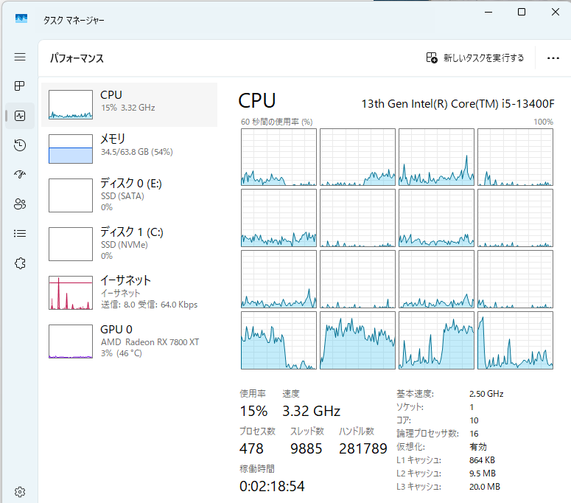Image resolution: width=571 pixels, height=503 pixels.
Task: Select ディスク 1 (C:) entry
Action: point(133,243)
